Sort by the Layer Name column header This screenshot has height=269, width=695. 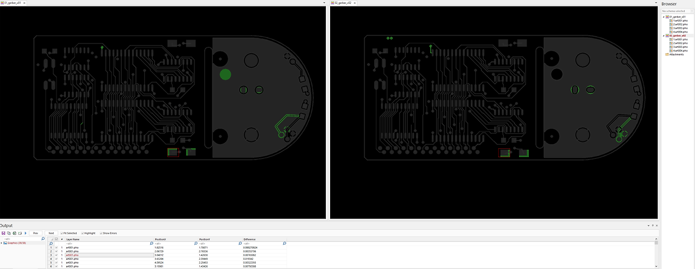tap(109, 239)
